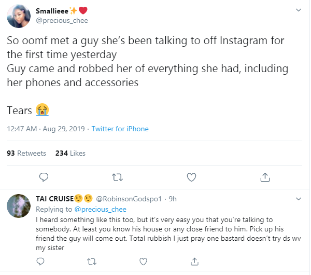This screenshot has height=275, width=311.
Task: Like the main tweet with heart icon
Action: point(191,177)
